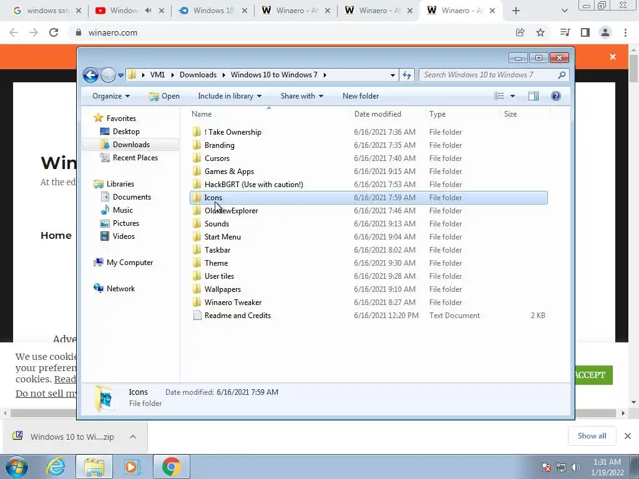Expand the Include in library menu
This screenshot has height=479, width=639.
point(230,96)
